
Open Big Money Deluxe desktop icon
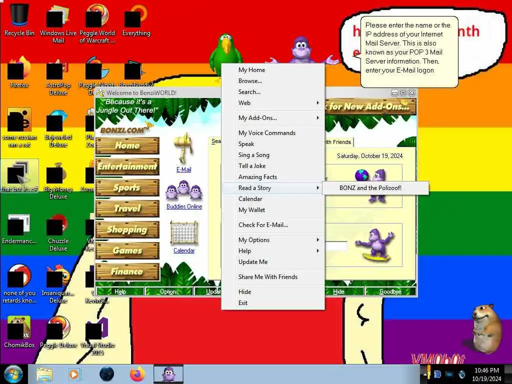58,180
